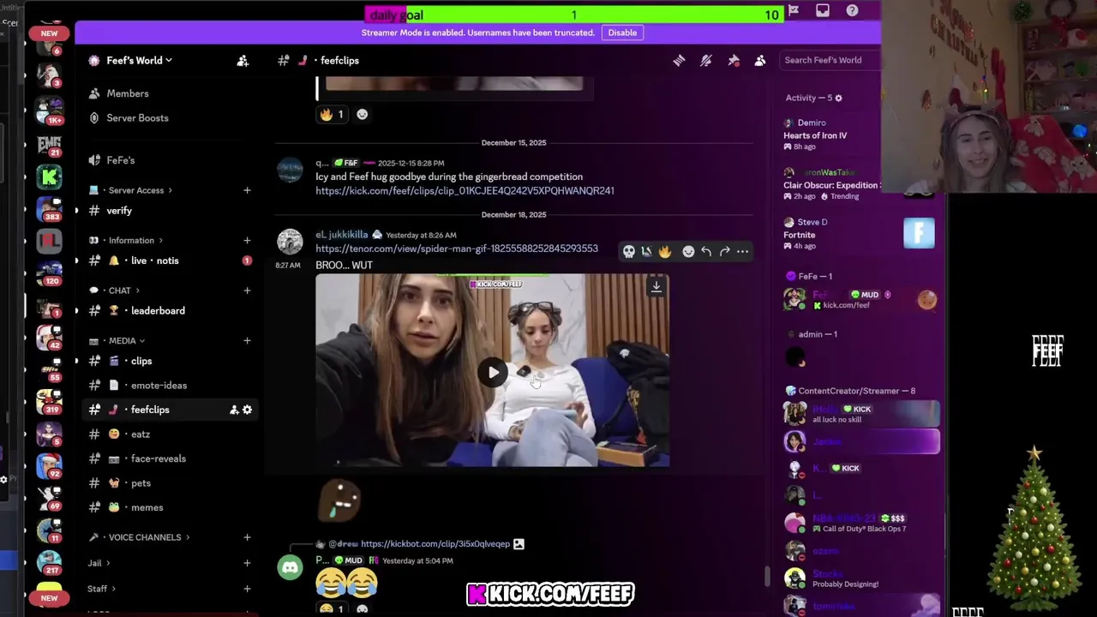Forward message using forward arrow icon
1097x617 pixels.
(x=725, y=251)
